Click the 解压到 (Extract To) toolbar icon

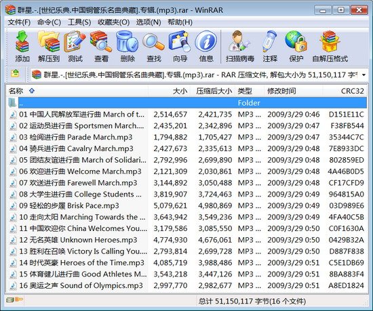(49, 46)
